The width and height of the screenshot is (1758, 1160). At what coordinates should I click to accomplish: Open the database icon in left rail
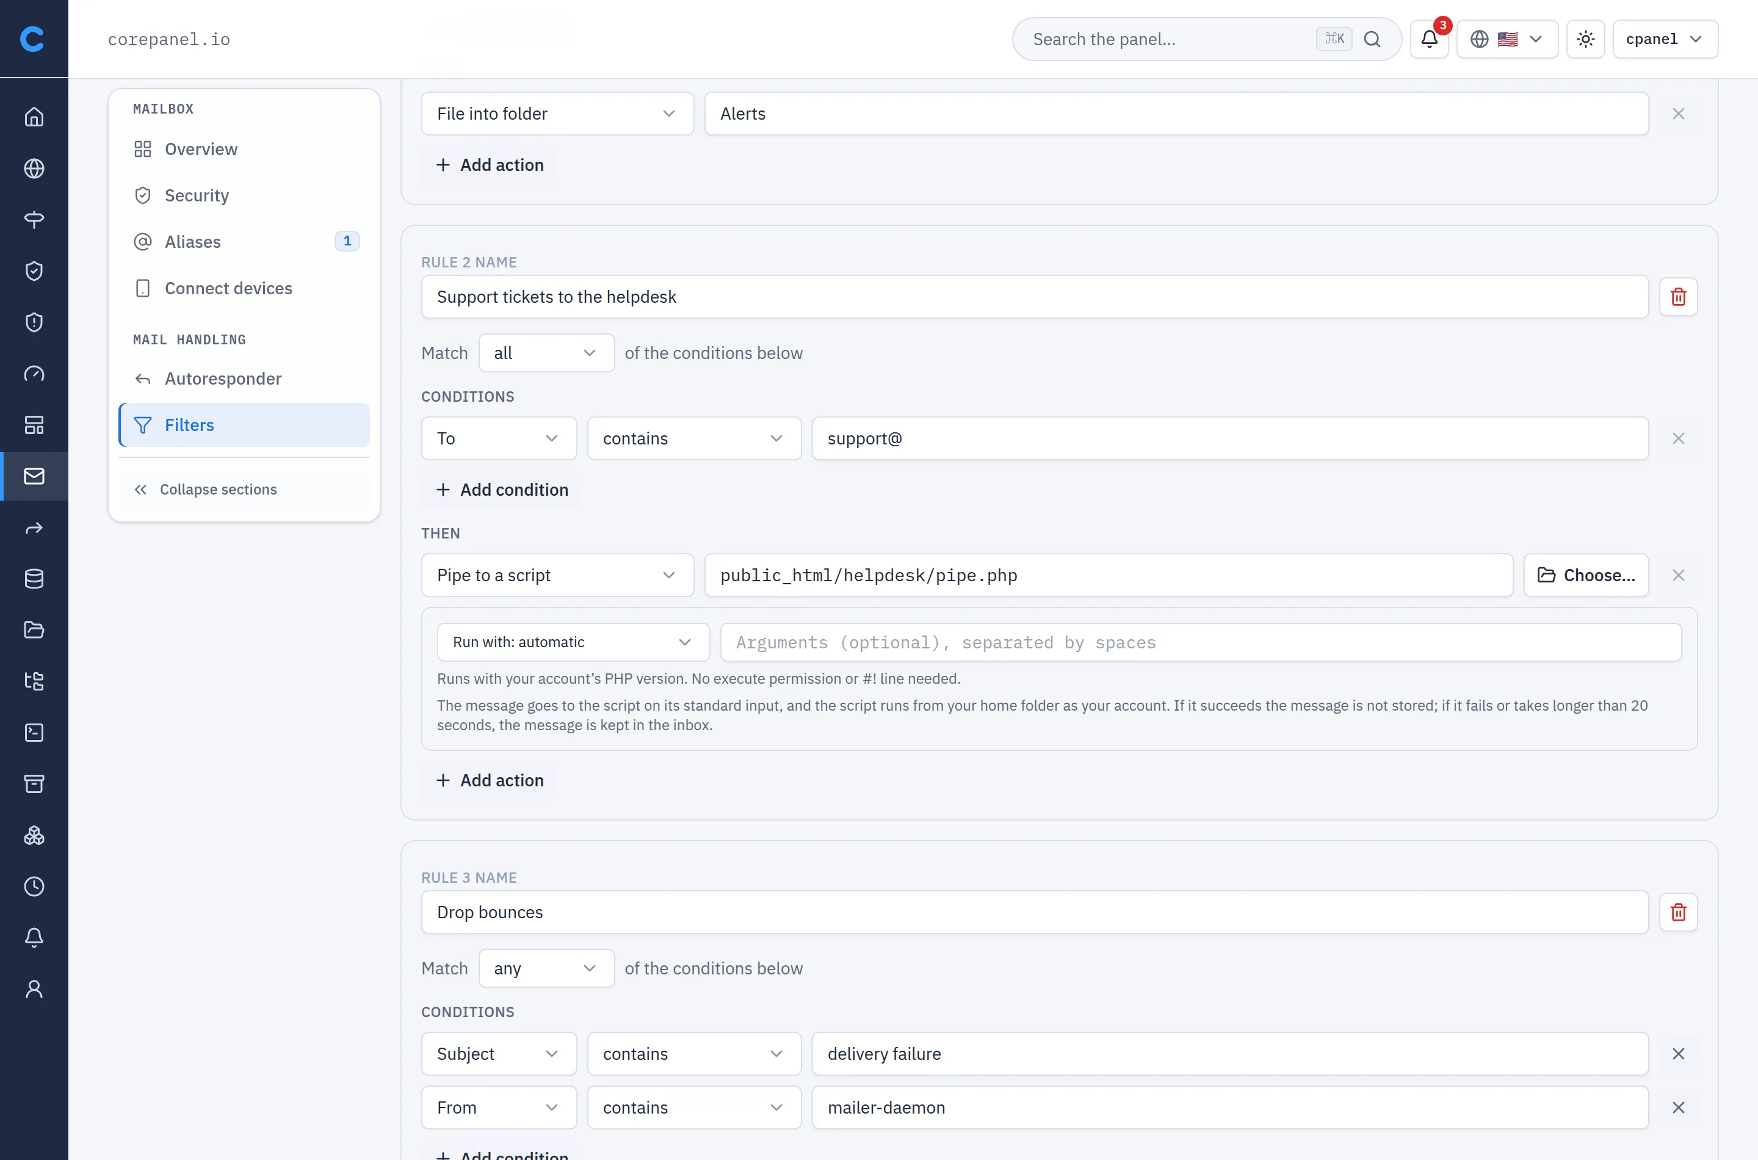[x=34, y=579]
